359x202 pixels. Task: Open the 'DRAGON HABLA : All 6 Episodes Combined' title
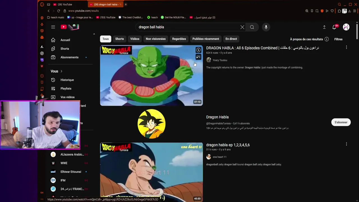(263, 48)
